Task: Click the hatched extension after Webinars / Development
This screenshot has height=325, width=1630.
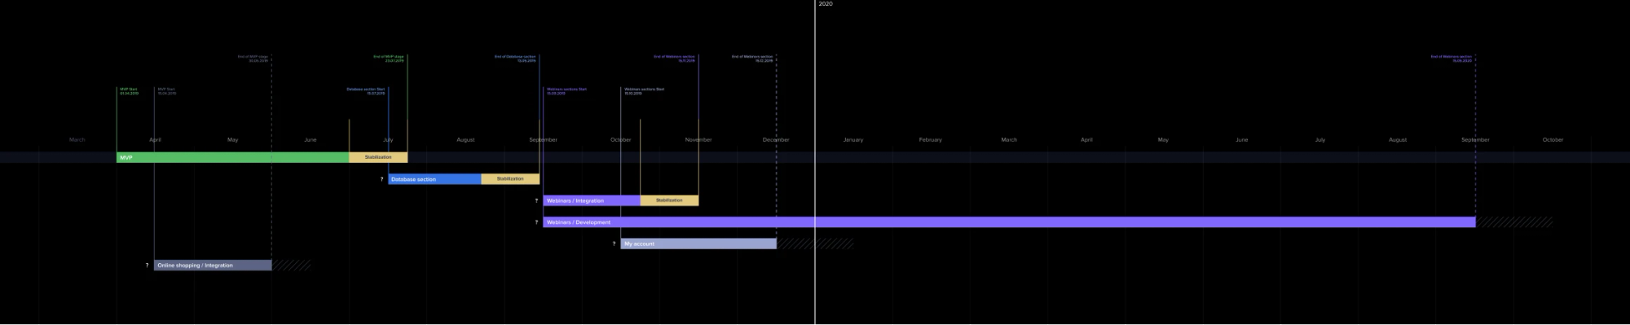Action: click(x=1514, y=222)
